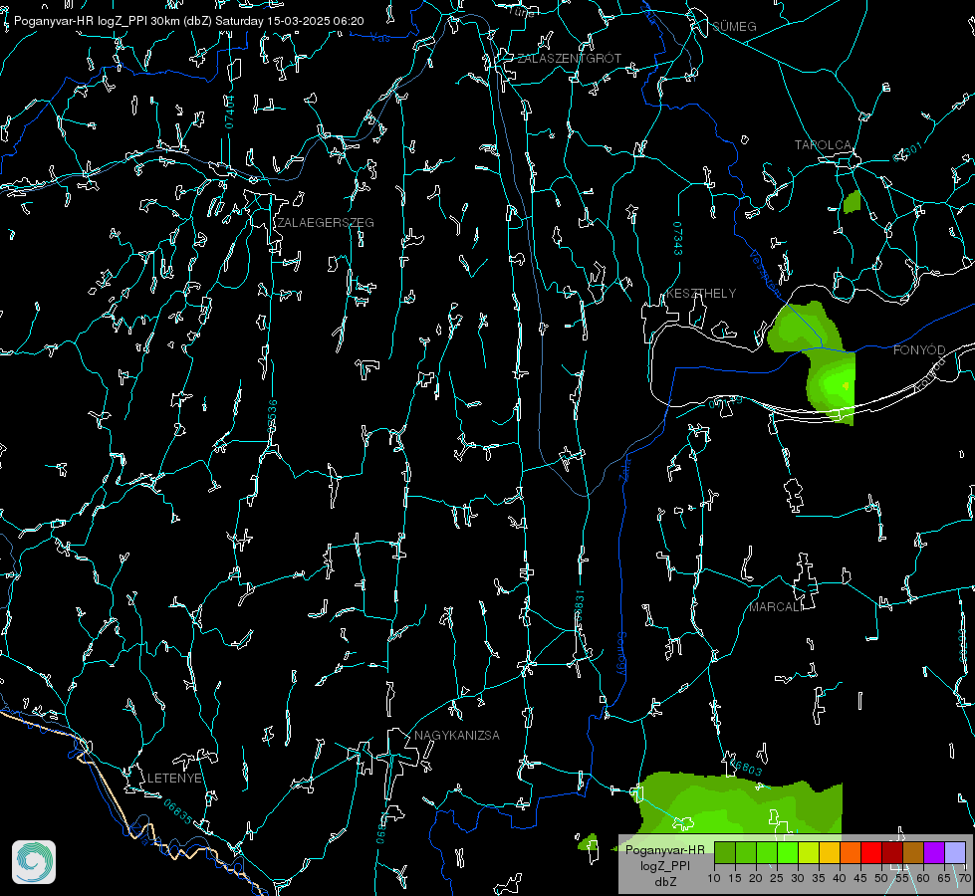Click the NAGYKANIZSA city label
The image size is (975, 896).
pos(457,735)
